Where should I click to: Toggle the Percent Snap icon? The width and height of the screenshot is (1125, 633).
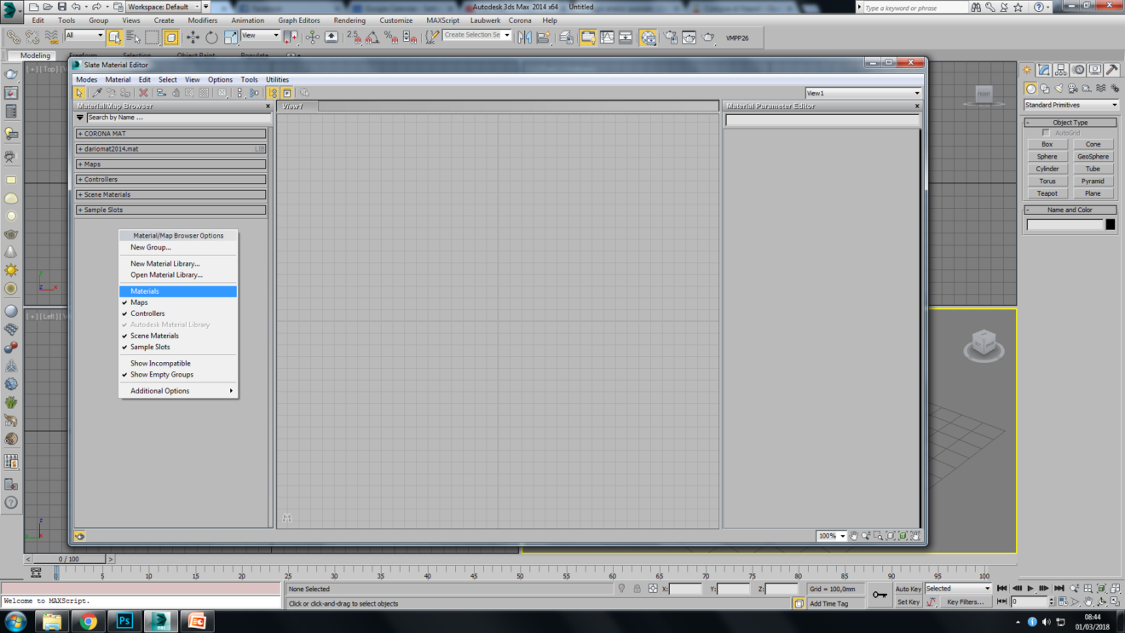click(391, 37)
